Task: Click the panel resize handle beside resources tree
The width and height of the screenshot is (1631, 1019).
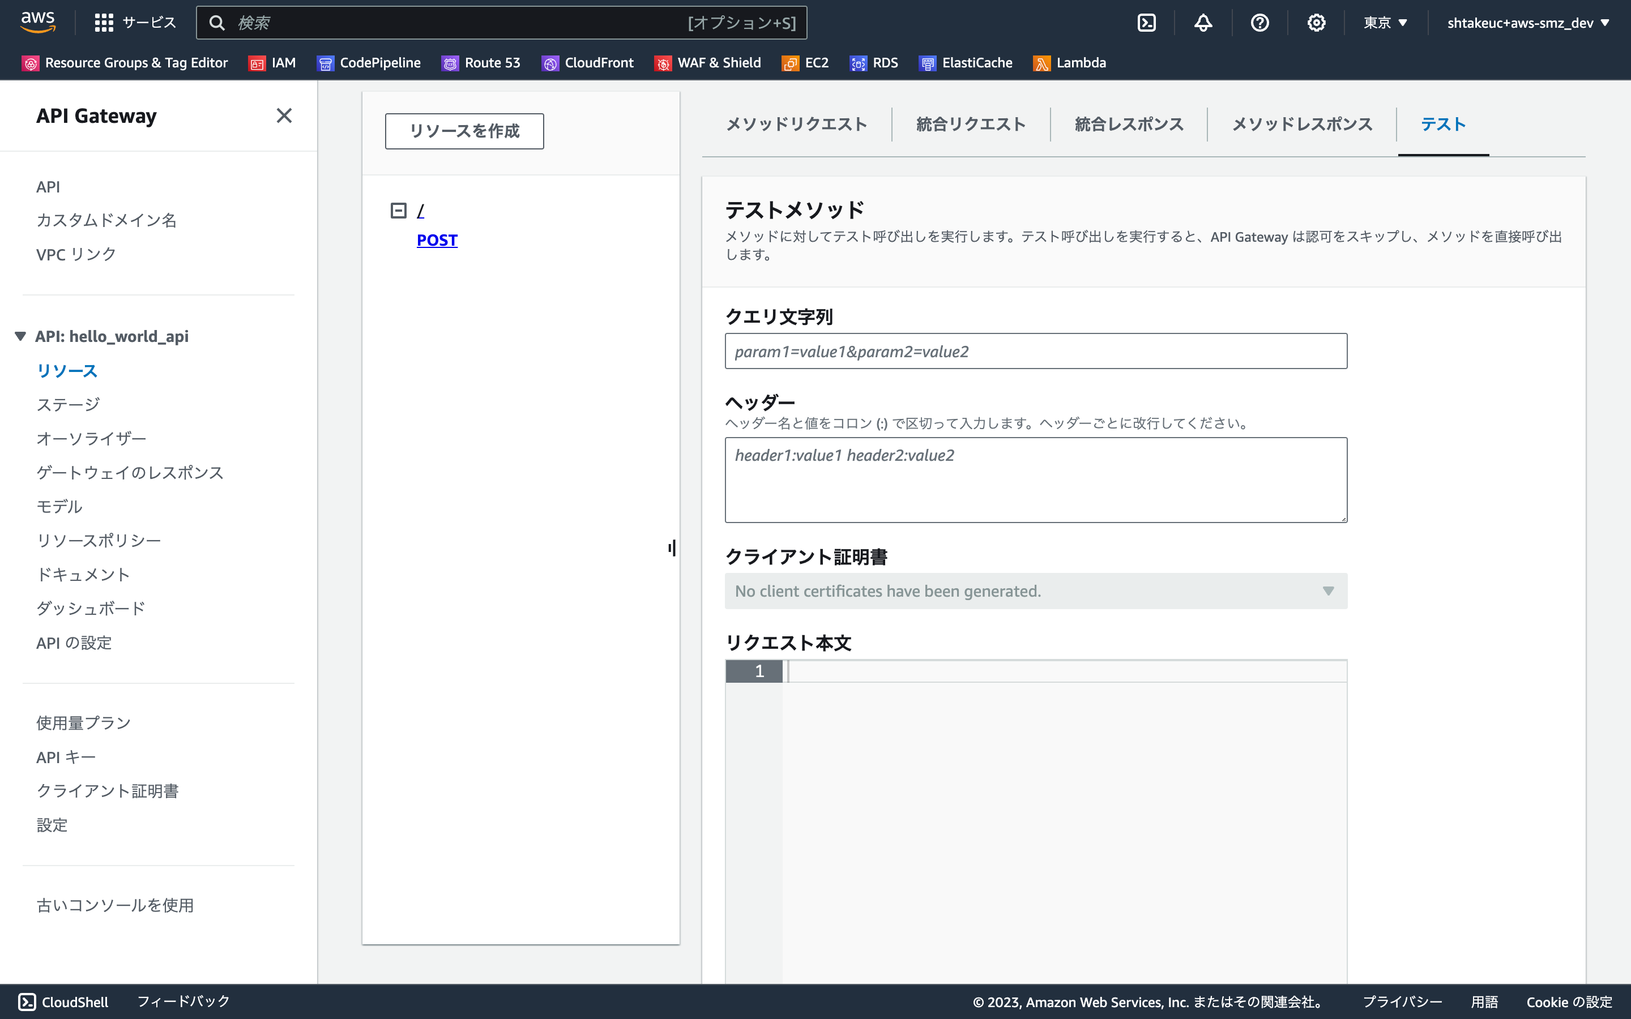Action: [672, 548]
